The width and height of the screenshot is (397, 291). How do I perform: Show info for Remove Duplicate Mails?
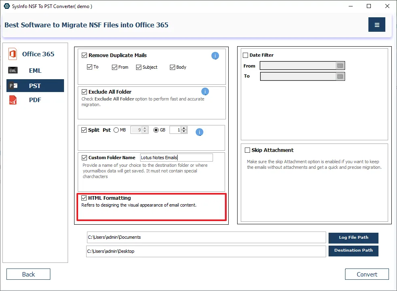pos(215,56)
